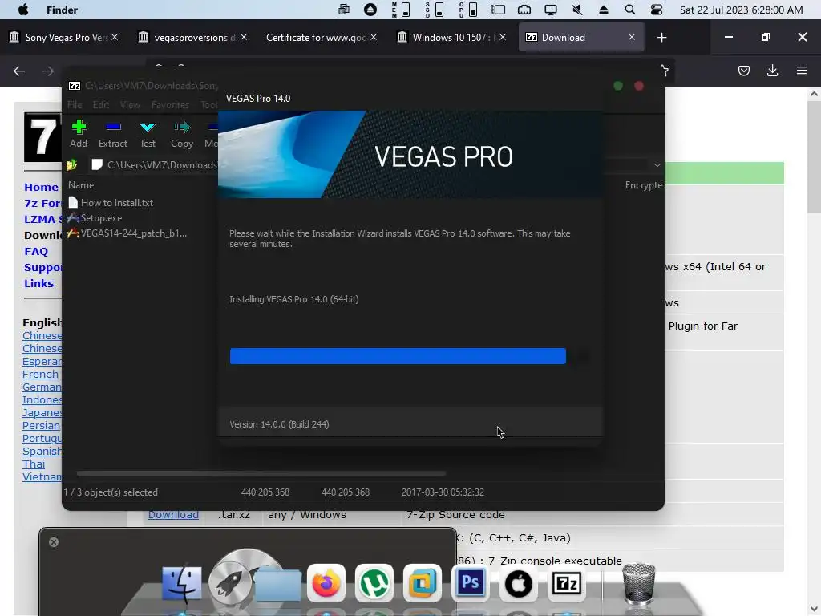Click the webpage vertical scrollbar thumb
Viewport: 821px width, 616px height.
pos(814,158)
